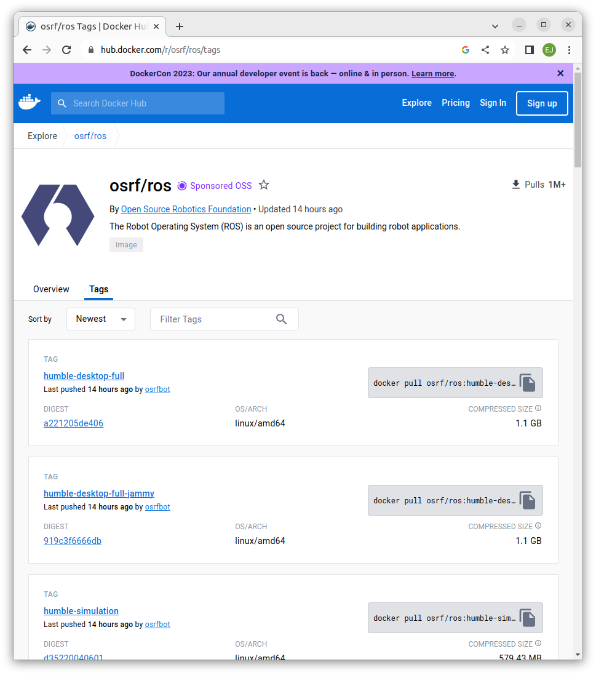Click the Pulls download icon

(x=515, y=185)
